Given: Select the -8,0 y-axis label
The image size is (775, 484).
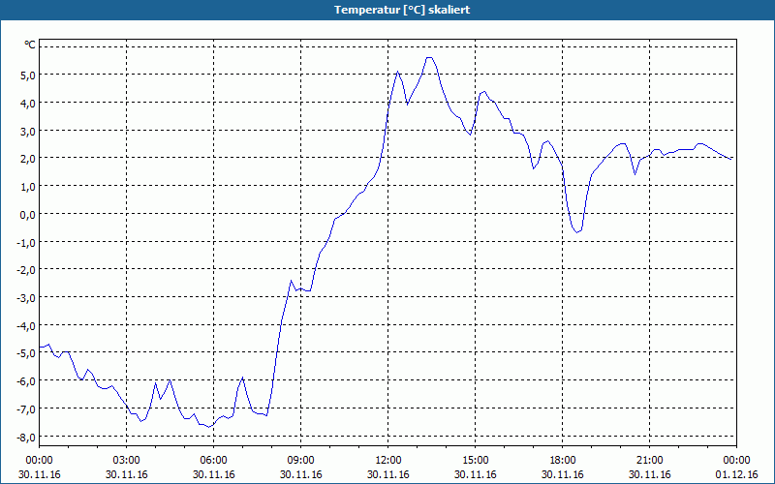Looking at the screenshot, I should click(x=25, y=438).
